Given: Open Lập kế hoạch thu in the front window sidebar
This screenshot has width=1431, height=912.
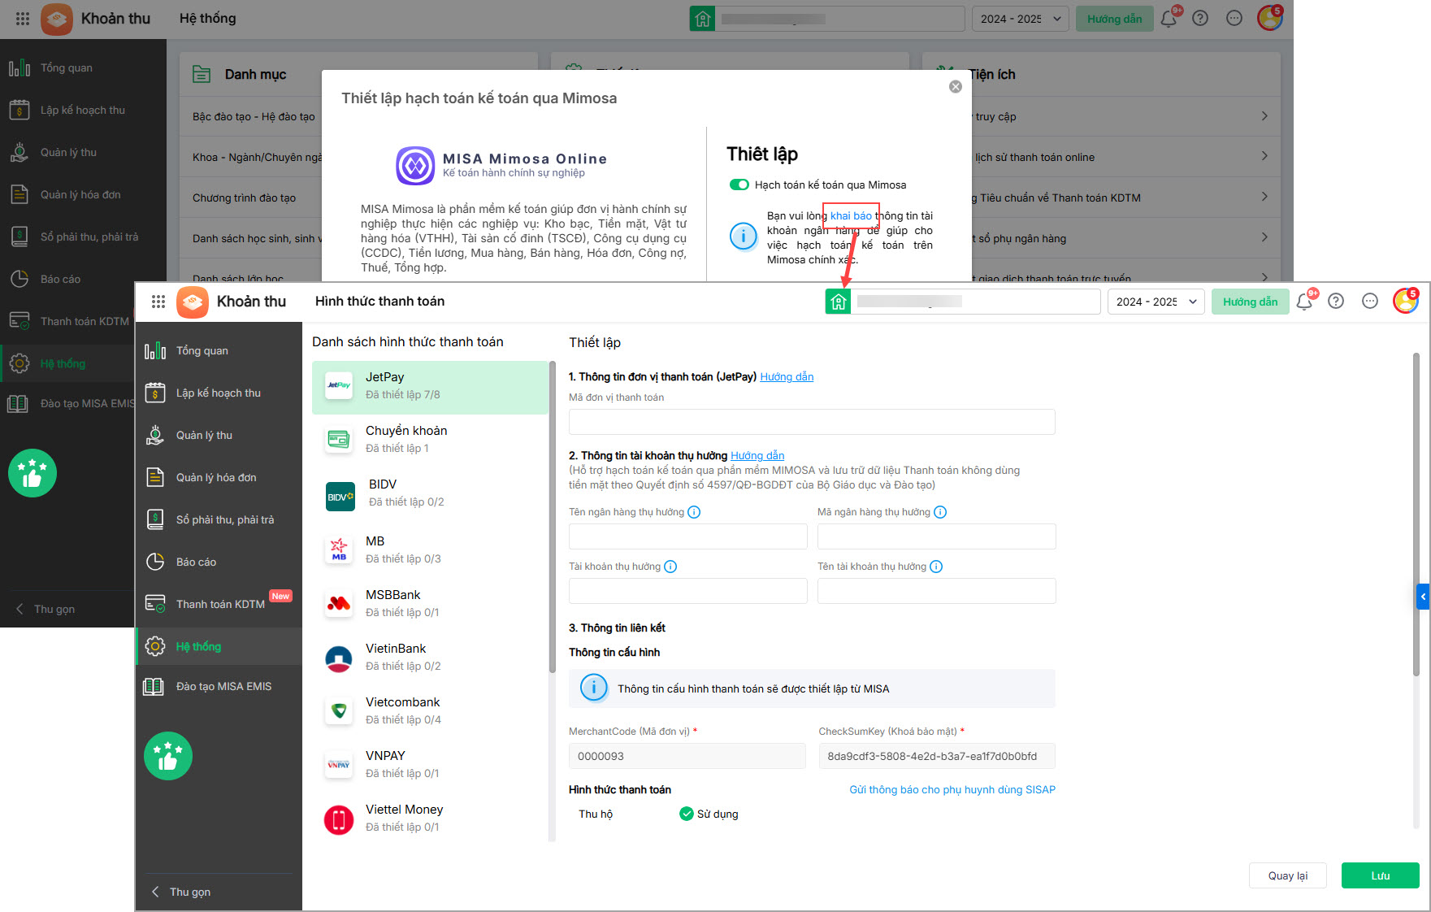Looking at the screenshot, I should click(x=219, y=393).
